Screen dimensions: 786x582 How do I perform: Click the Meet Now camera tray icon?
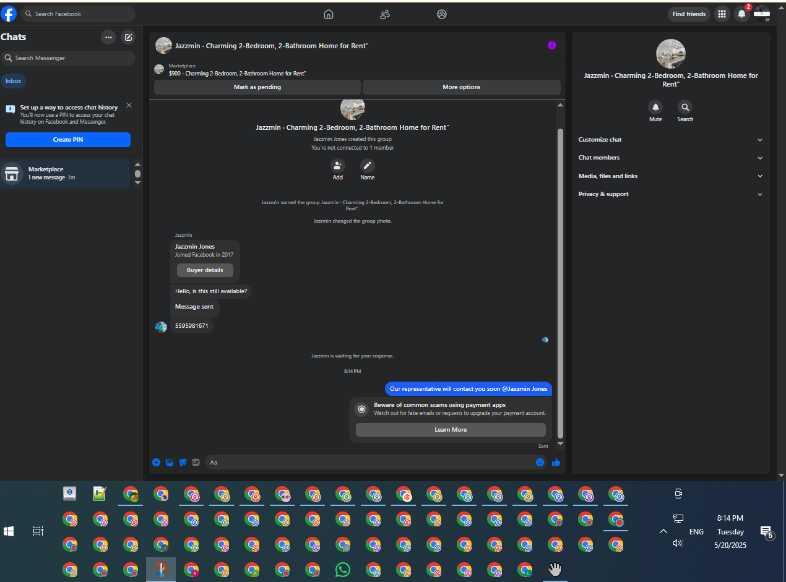[678, 494]
